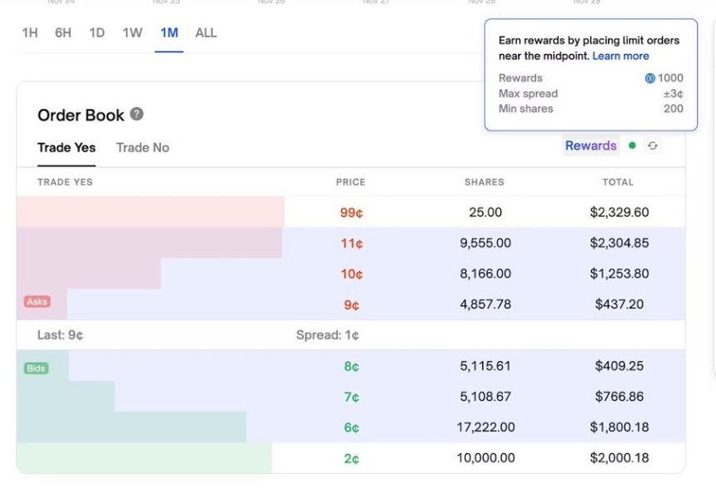
Task: Click the Order Book help question-mark icon
Action: pos(137,115)
